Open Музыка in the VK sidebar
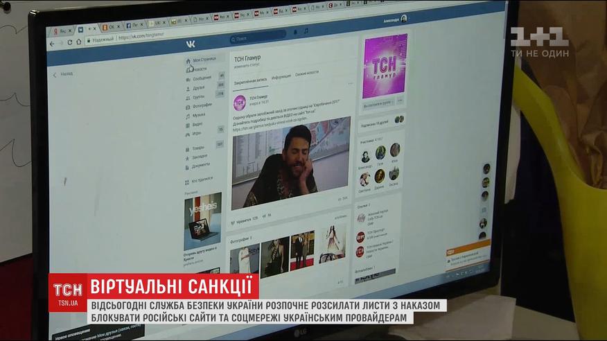 click(198, 115)
